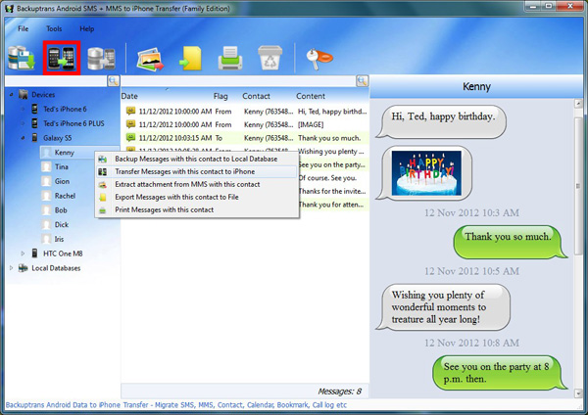Collapse the Devices tree node
Screen dimensions: 588x415
[x=11, y=95]
